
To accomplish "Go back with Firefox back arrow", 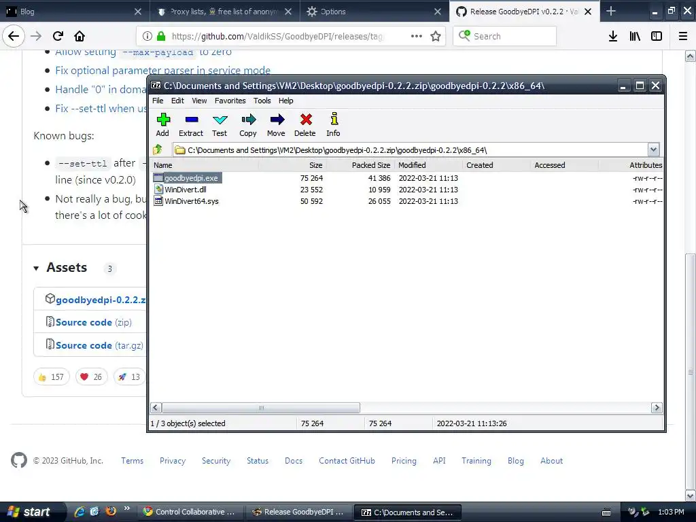I will click(x=14, y=36).
